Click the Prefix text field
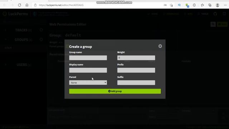Viewport: 229px width, 129px height. [136, 70]
